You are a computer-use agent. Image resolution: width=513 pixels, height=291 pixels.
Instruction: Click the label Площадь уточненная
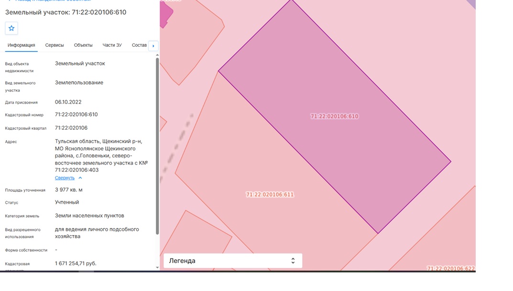pyautogui.click(x=25, y=190)
